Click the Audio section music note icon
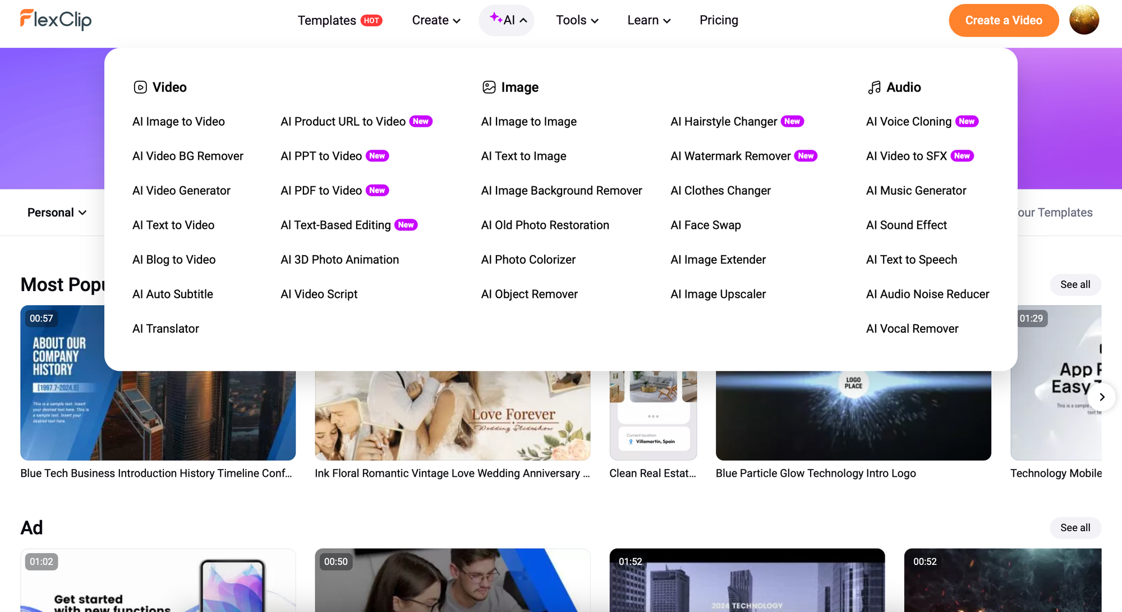1122x612 pixels. pos(874,87)
